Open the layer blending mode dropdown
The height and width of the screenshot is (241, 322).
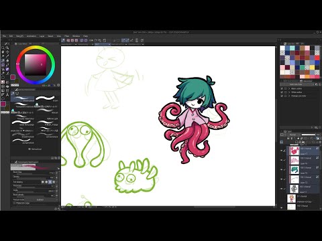(x=294, y=135)
